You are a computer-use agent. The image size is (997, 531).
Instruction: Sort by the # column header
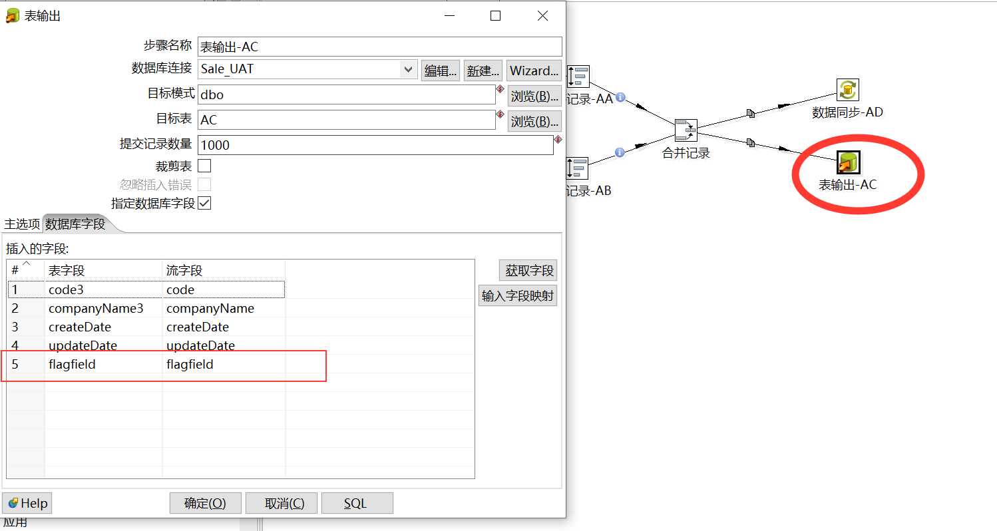(x=26, y=269)
